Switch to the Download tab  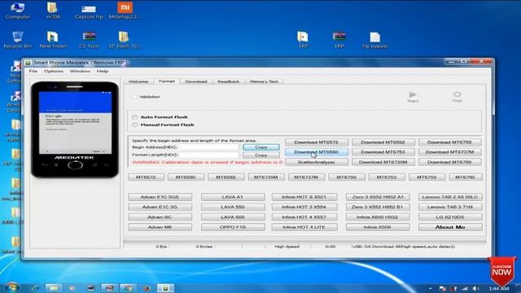click(x=196, y=81)
